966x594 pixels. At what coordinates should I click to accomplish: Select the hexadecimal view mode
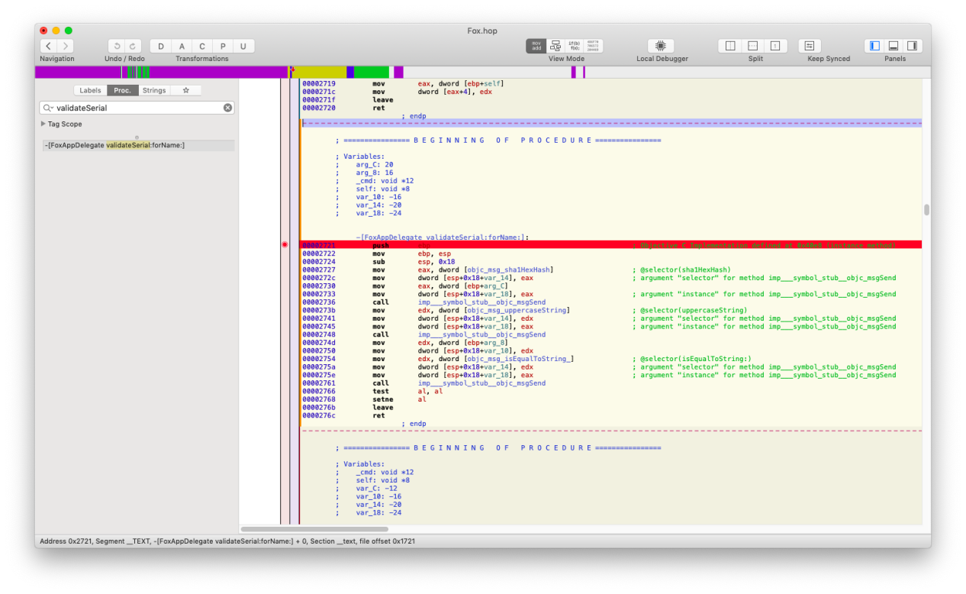pos(593,46)
